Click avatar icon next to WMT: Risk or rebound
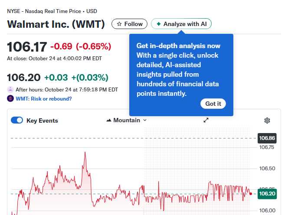The width and height of the screenshot is (288, 215). point(10,98)
